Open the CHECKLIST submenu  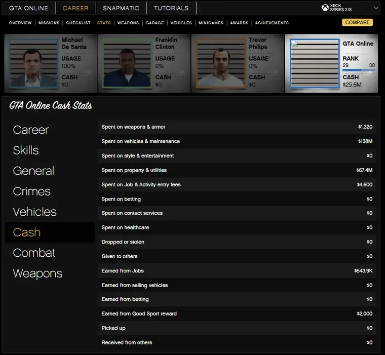pyautogui.click(x=78, y=23)
